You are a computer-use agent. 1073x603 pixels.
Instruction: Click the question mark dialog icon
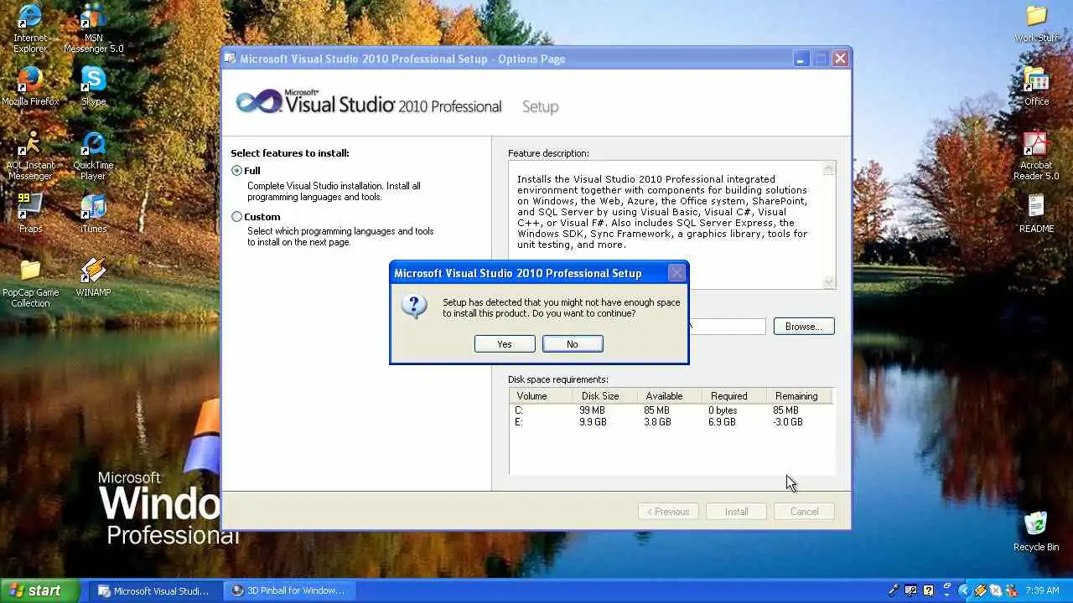pyautogui.click(x=414, y=307)
